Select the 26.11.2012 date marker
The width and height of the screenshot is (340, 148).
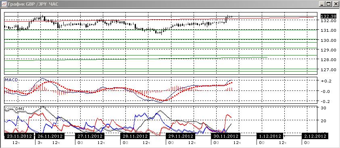click(x=50, y=136)
